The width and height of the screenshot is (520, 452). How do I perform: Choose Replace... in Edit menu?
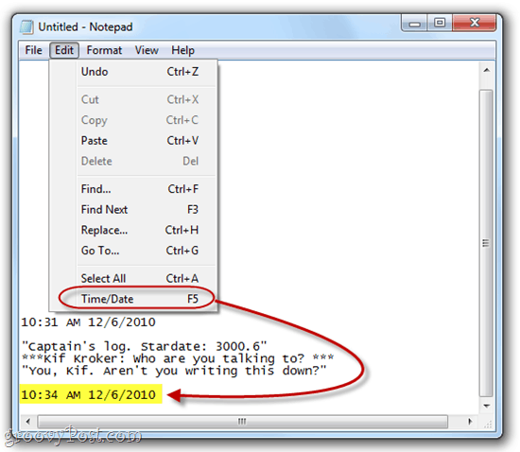click(x=140, y=230)
